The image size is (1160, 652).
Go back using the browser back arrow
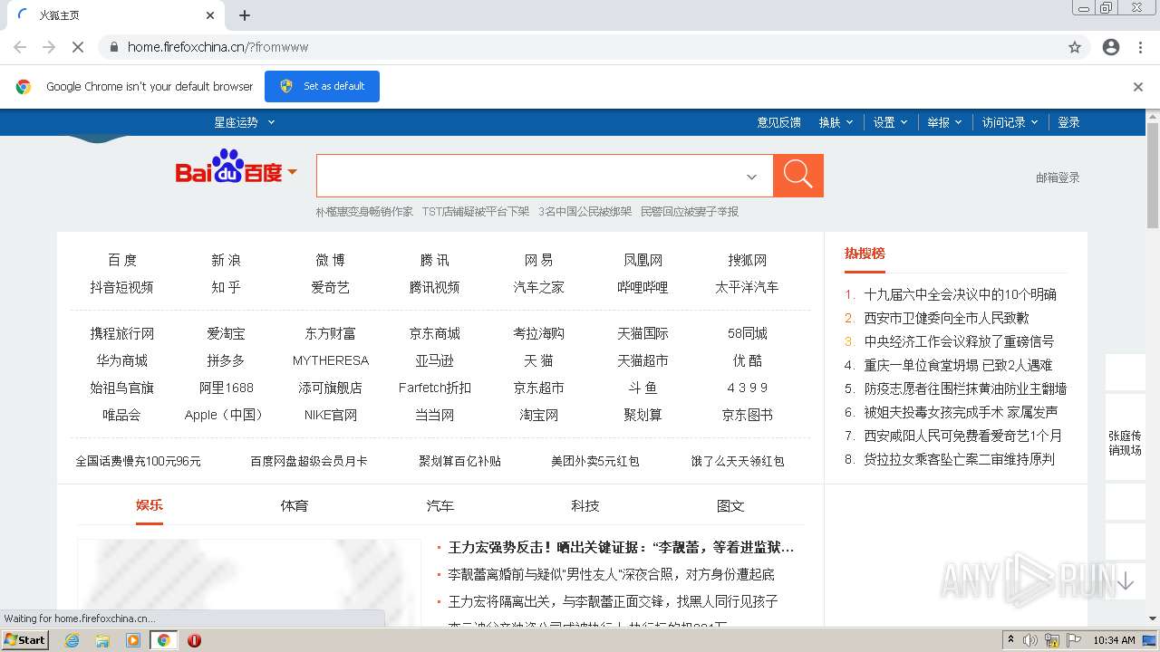coord(20,47)
